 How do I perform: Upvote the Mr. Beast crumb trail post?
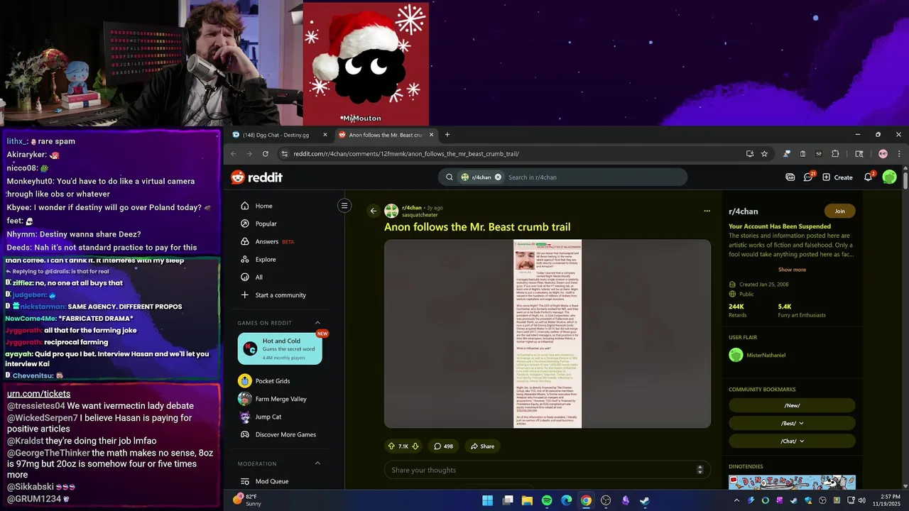[x=391, y=446]
